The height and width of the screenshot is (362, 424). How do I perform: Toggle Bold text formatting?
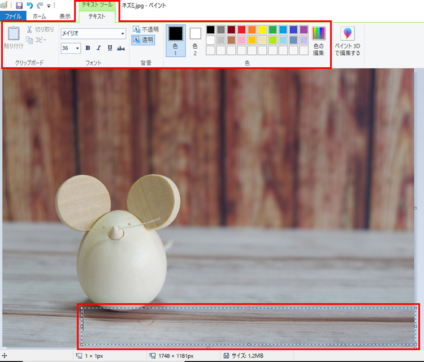click(88, 48)
